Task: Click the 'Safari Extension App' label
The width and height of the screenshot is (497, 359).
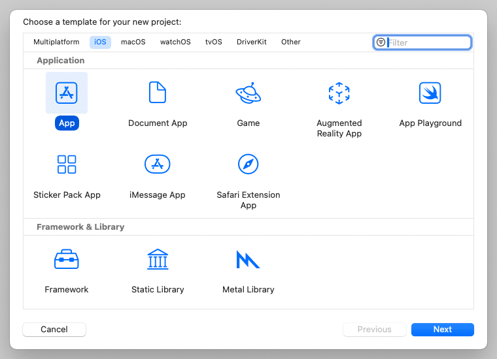Action: click(248, 200)
